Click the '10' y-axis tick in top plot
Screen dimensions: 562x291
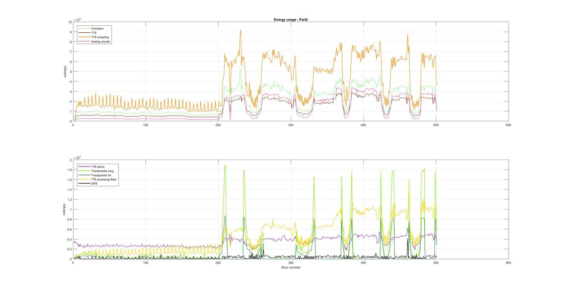click(70, 22)
